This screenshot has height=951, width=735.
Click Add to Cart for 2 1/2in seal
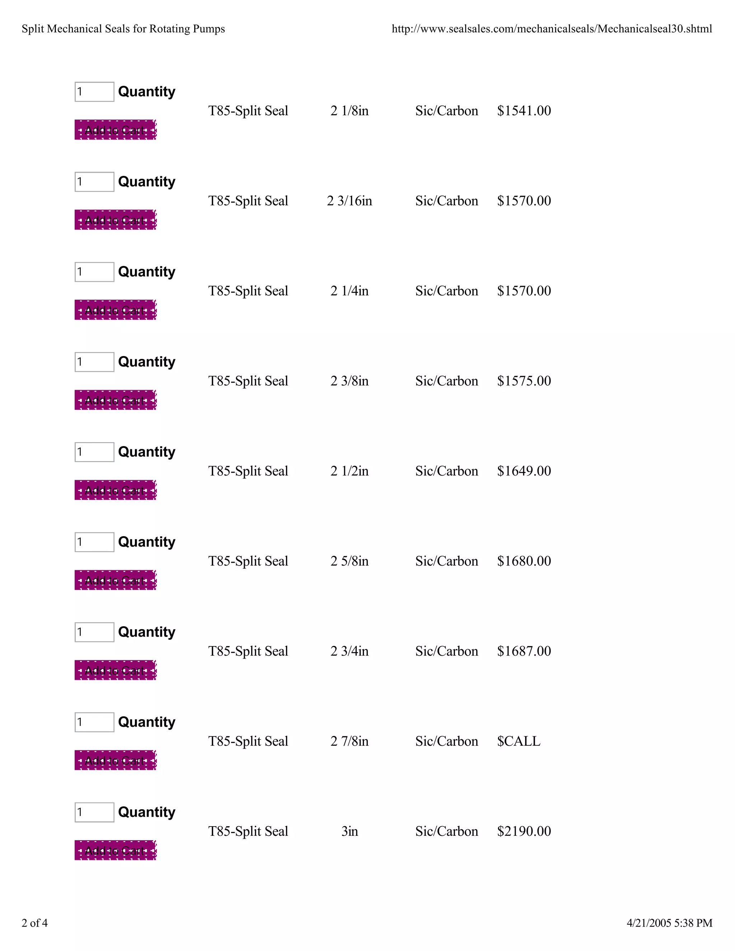pos(116,490)
